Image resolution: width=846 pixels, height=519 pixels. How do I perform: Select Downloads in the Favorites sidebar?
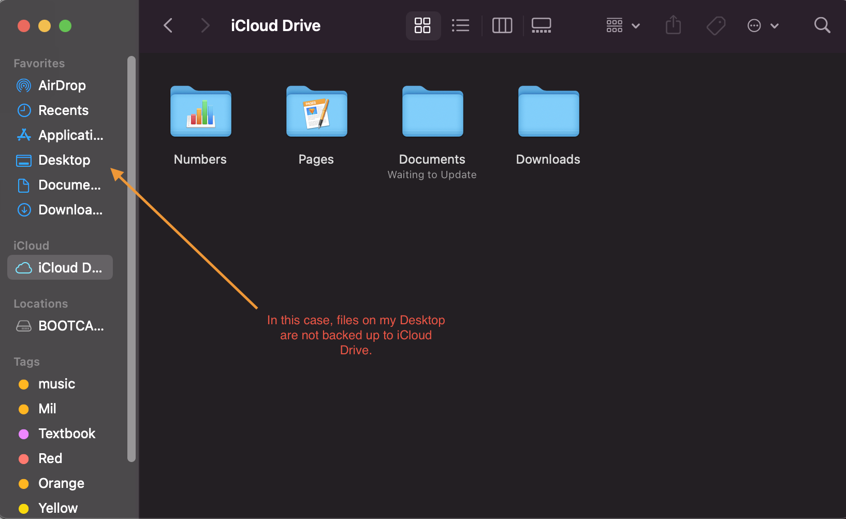tap(60, 210)
